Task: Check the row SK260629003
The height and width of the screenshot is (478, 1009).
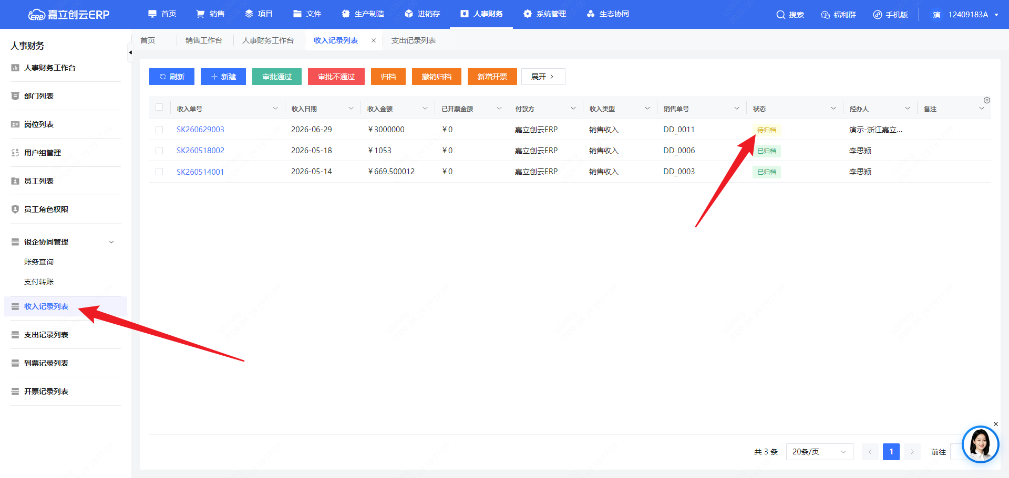Action: (x=159, y=130)
